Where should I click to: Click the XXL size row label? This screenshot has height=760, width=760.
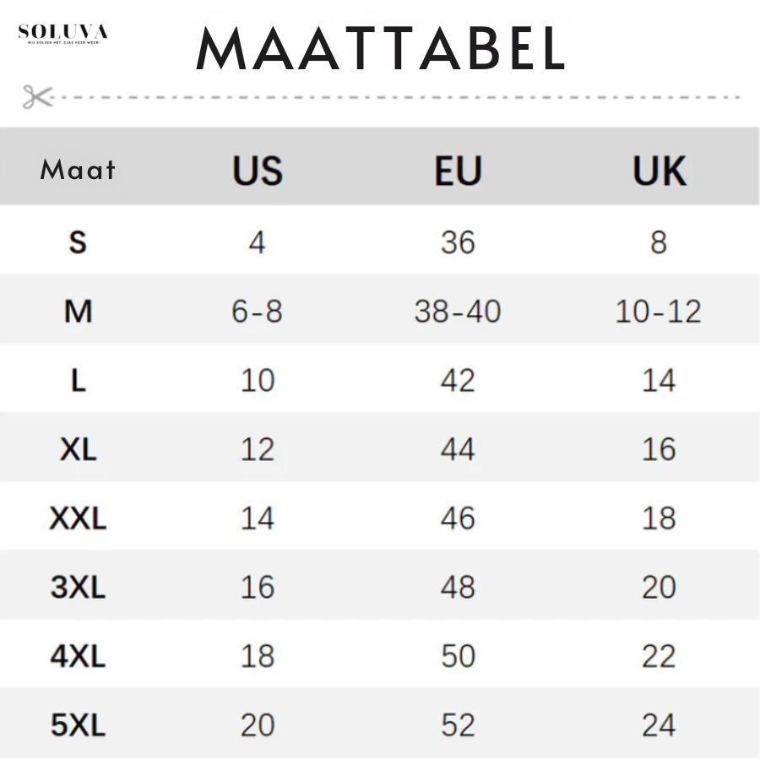pos(78,518)
